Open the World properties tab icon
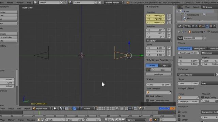 [x=197, y=26]
